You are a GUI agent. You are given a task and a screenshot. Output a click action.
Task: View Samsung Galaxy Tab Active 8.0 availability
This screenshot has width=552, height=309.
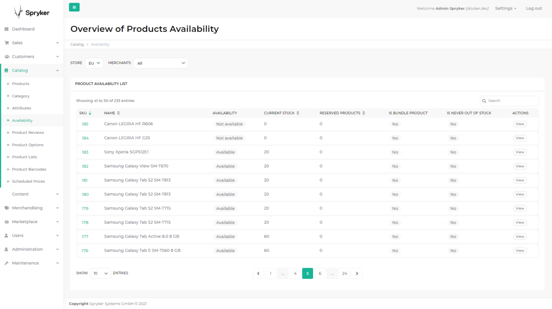[520, 237]
